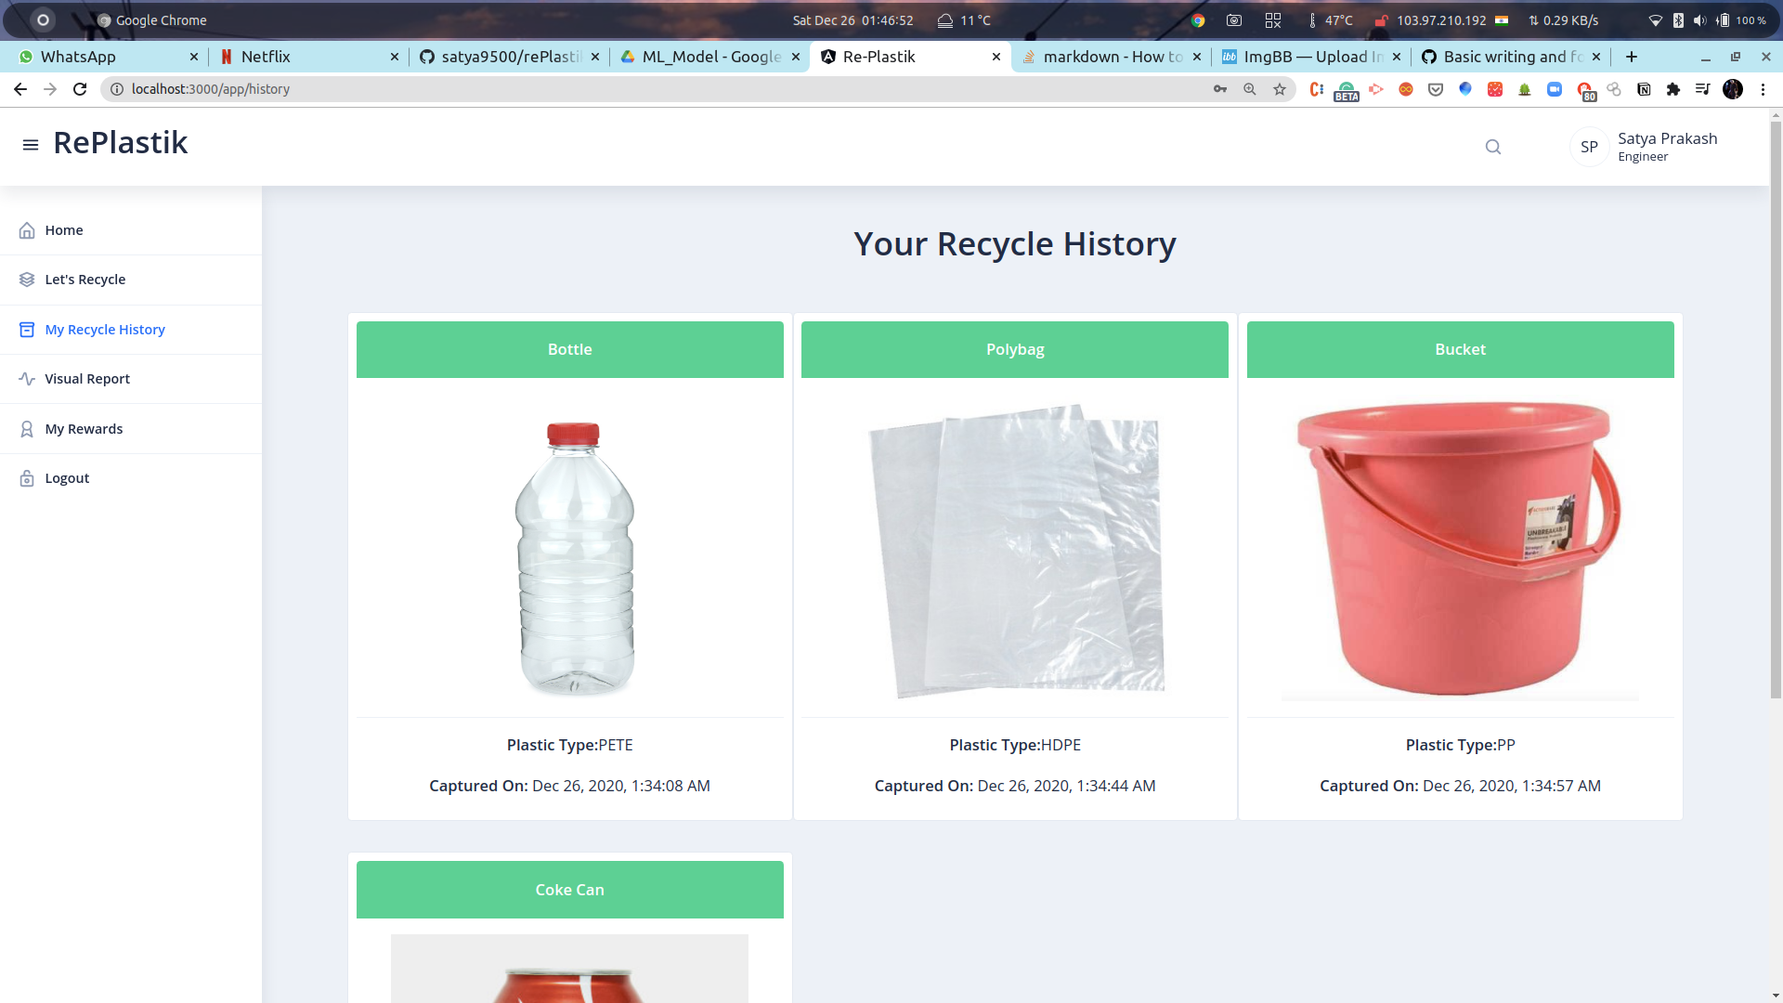1783x1003 pixels.
Task: Select the Polybag recycle history card
Action: tap(1015, 569)
